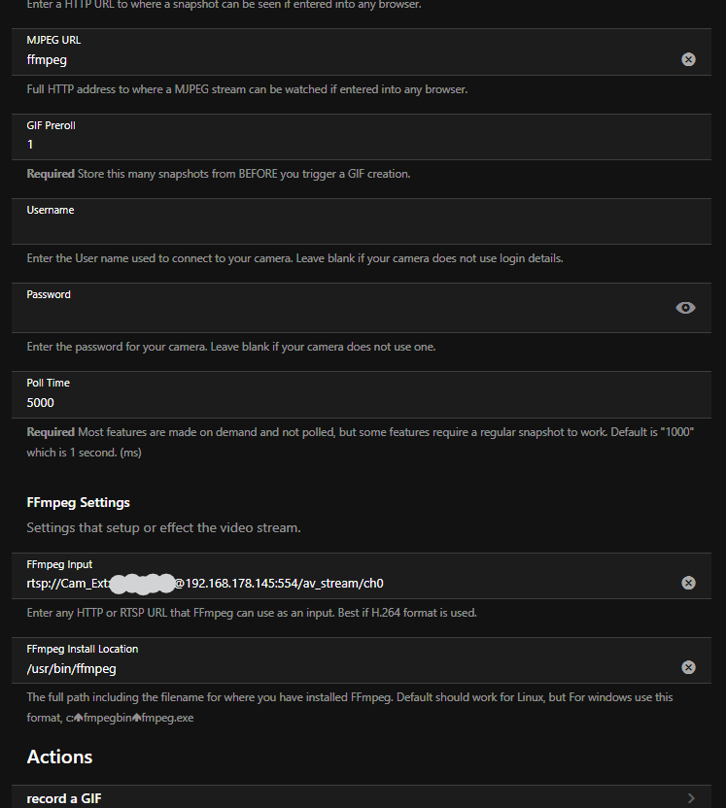
Task: Clear the FFmpeg Install Location path
Action: point(688,667)
